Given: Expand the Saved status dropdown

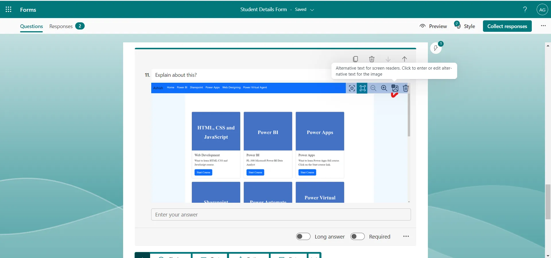Looking at the screenshot, I should click(313, 9).
